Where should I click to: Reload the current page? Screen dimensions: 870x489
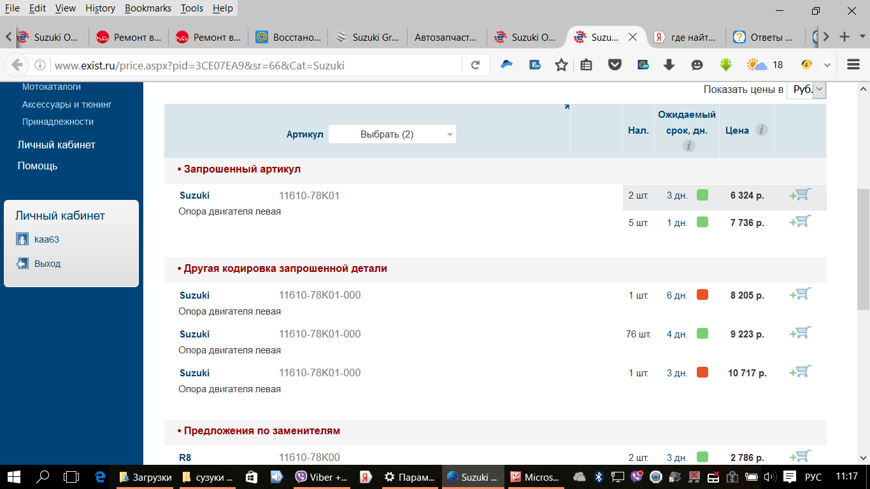[x=475, y=65]
